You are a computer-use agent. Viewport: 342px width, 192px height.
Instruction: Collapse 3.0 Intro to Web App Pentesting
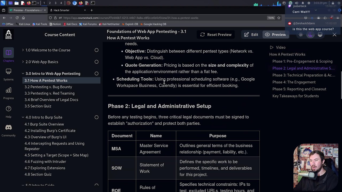(23, 74)
